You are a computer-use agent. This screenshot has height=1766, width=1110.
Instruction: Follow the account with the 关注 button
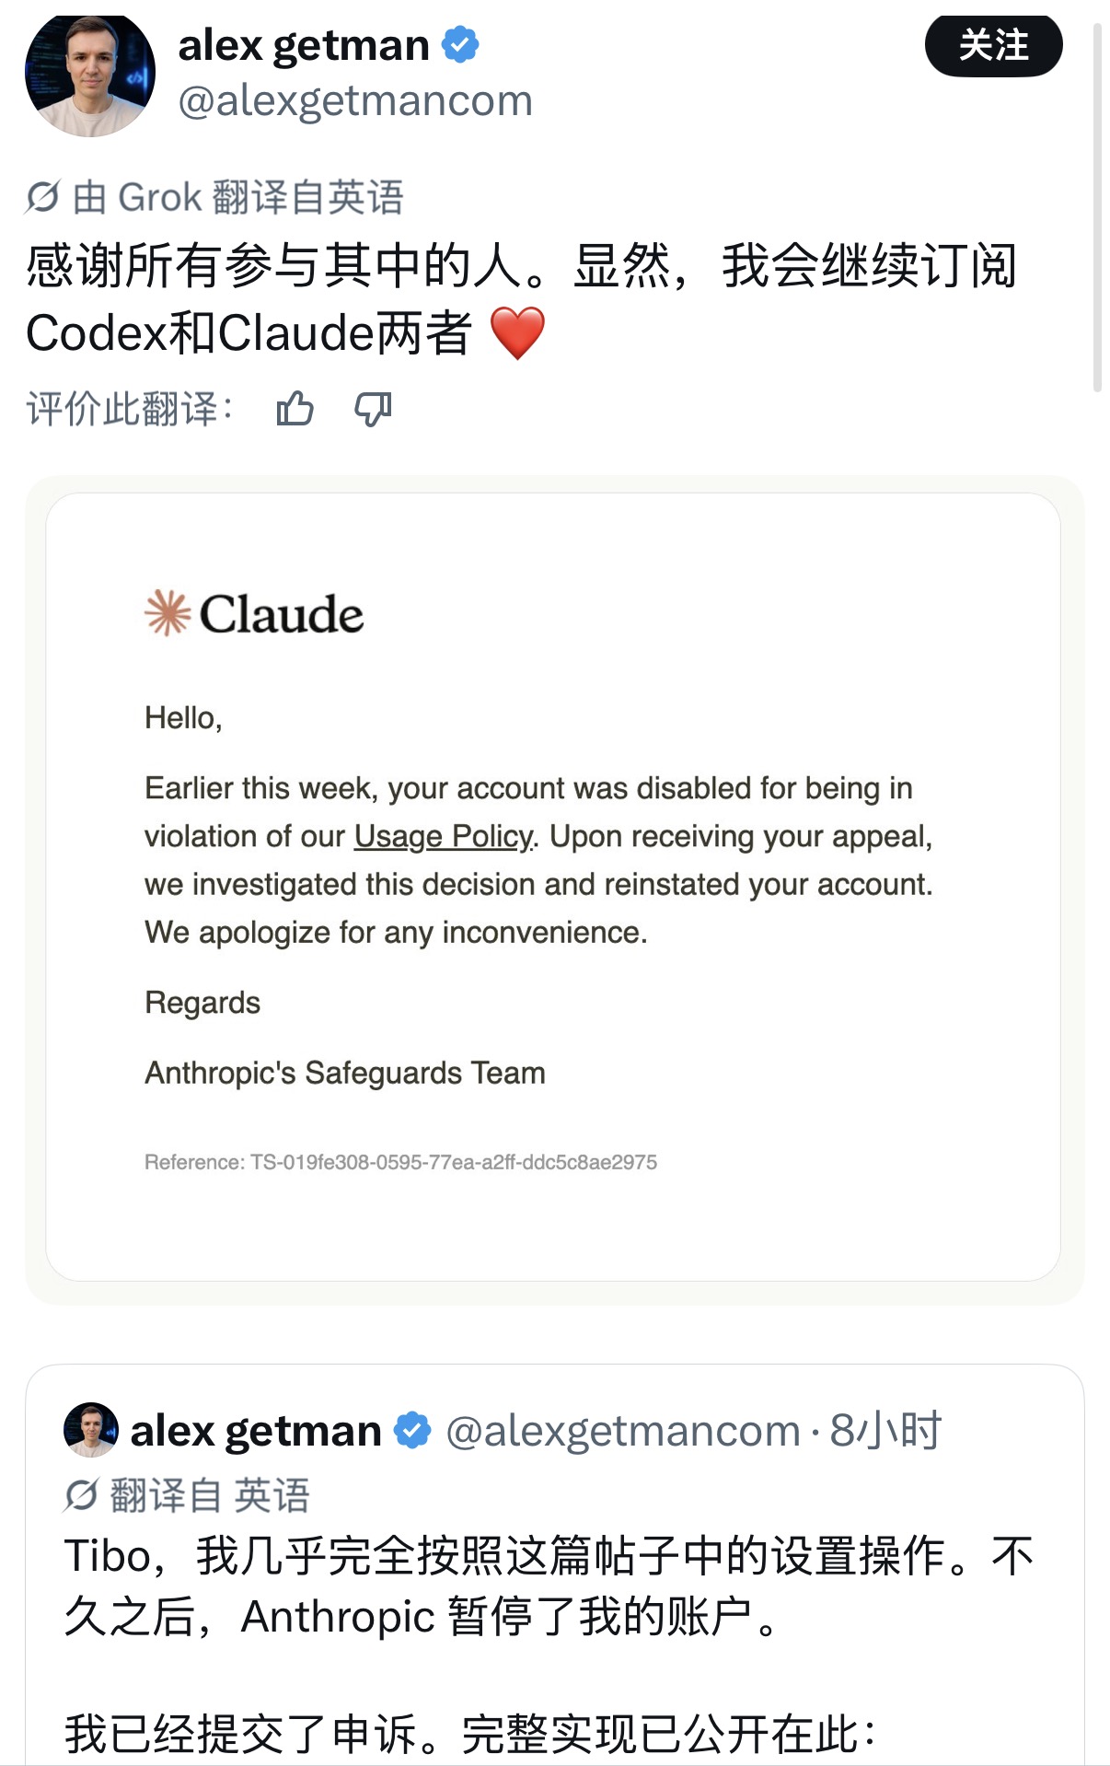pos(993,44)
